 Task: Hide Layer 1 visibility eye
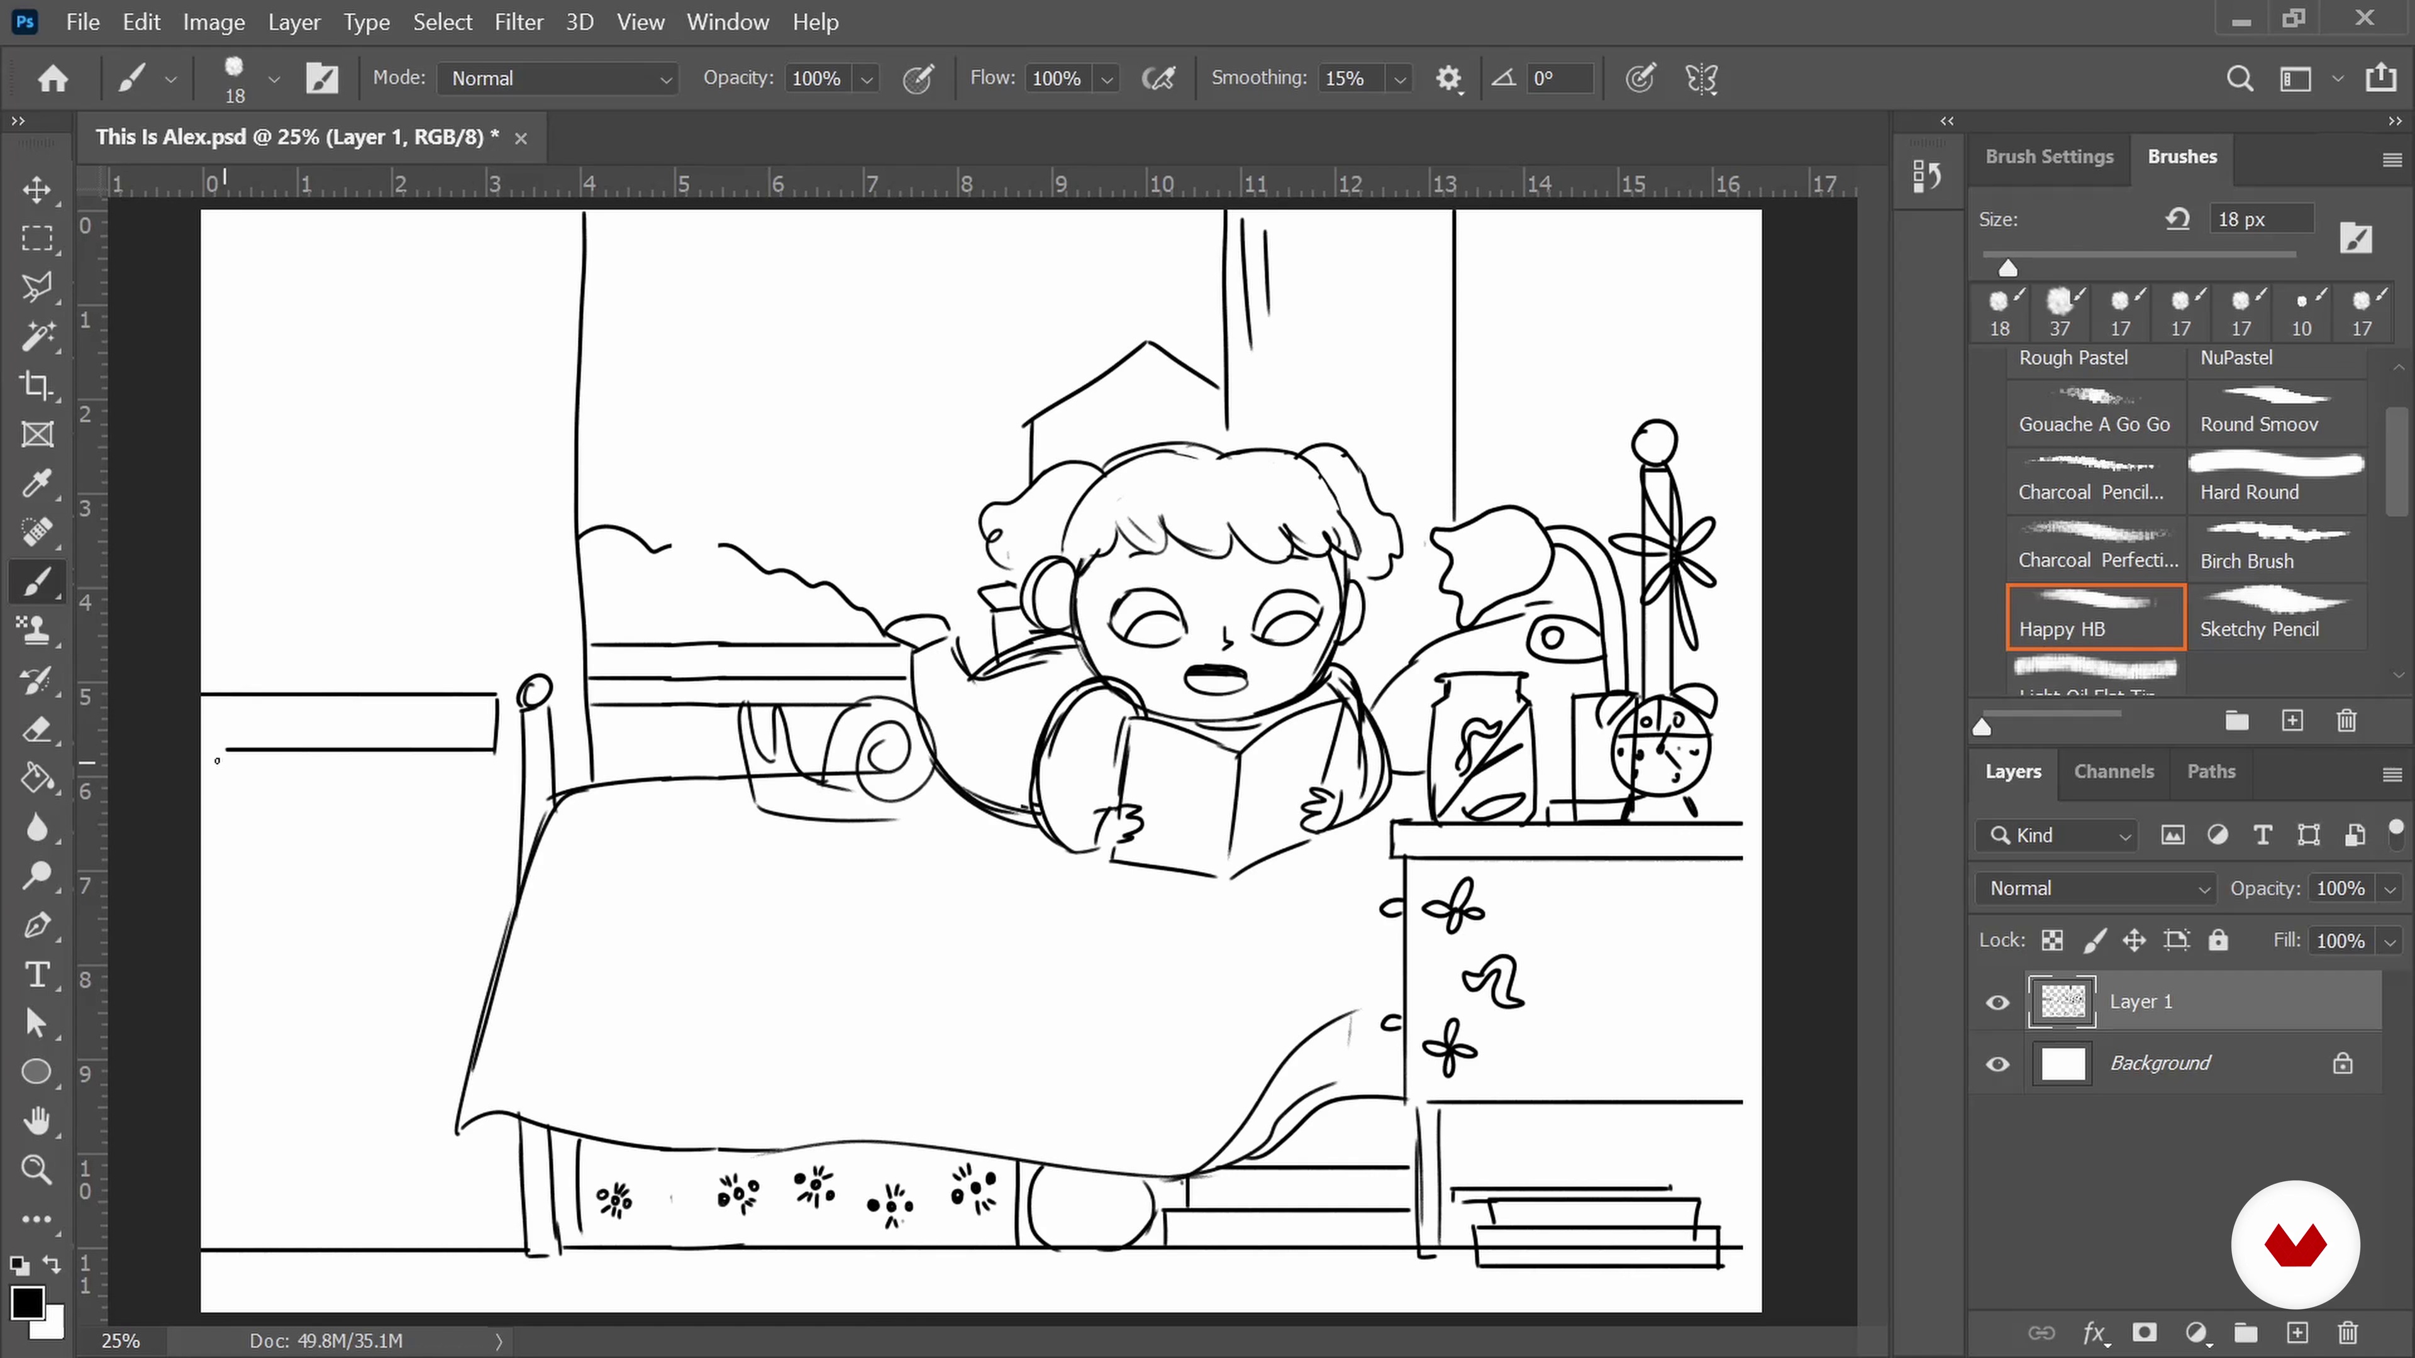(x=1998, y=1003)
